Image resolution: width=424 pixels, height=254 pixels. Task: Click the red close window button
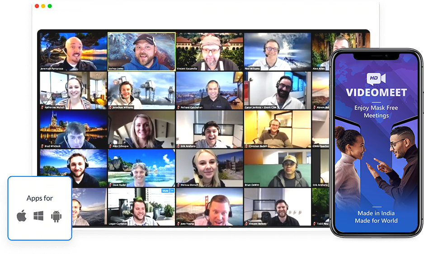pos(37,6)
